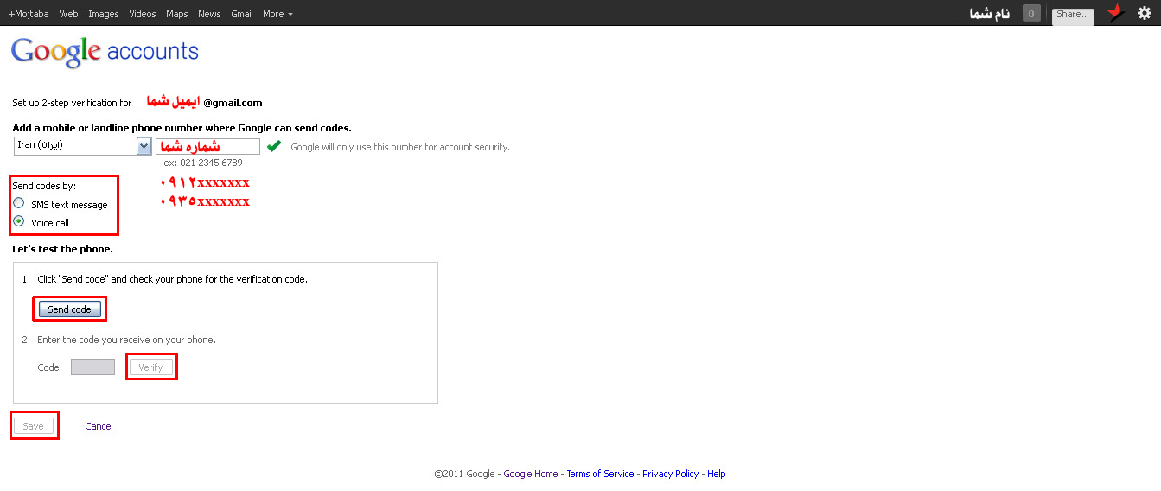Click the Verify button

150,367
